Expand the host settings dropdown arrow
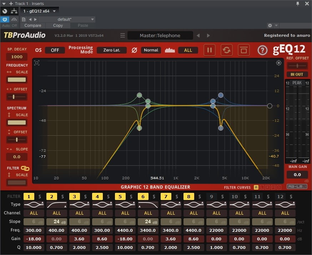Image resolution: width=312 pixels, height=255 pixels. [x=276, y=25]
